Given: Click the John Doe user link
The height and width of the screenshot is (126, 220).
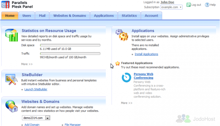Looking at the screenshot, I should [167, 2].
